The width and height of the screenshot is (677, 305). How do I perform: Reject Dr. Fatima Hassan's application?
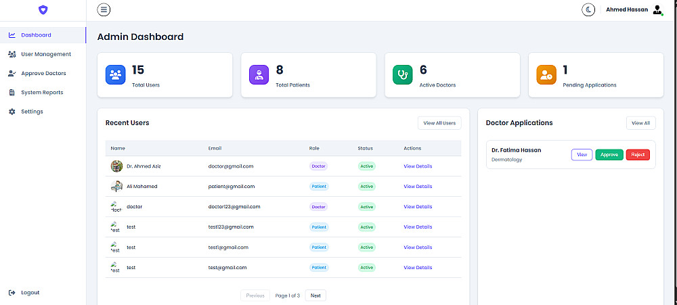point(638,154)
